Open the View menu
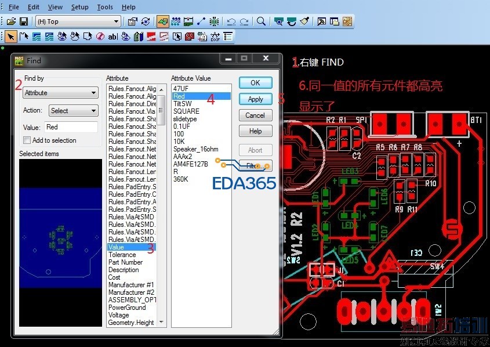Image resolution: width=490 pixels, height=347 pixels. (x=55, y=7)
